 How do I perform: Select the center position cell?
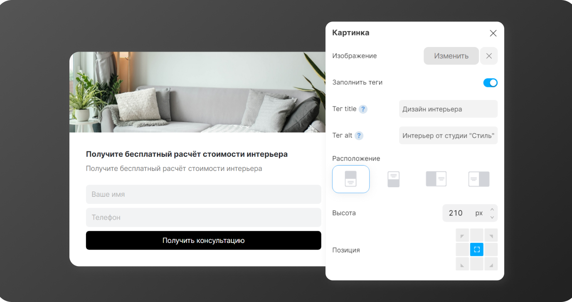pos(477,250)
